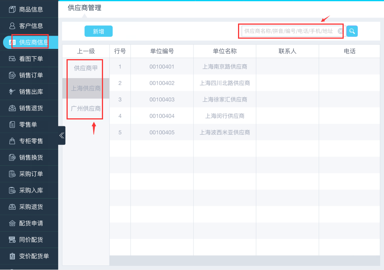Click the 商品信息 box icon in sidebar
The image size is (384, 270).
tap(12, 9)
